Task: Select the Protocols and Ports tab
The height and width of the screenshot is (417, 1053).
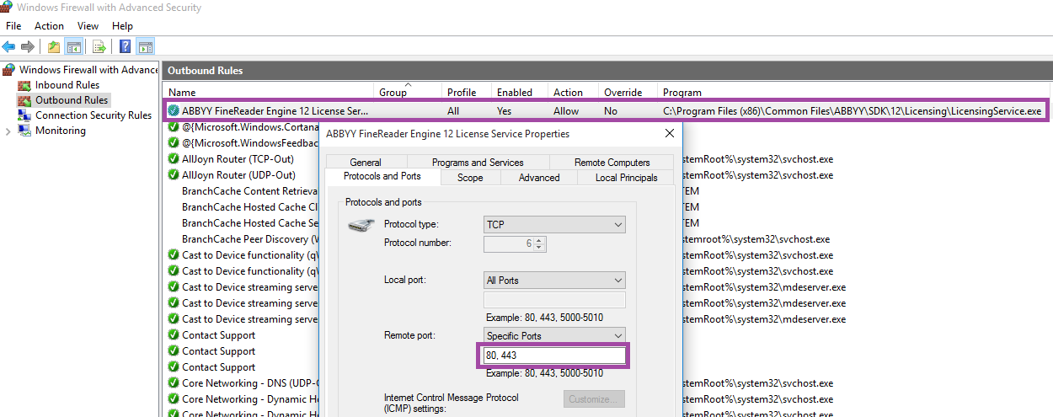Action: (382, 176)
